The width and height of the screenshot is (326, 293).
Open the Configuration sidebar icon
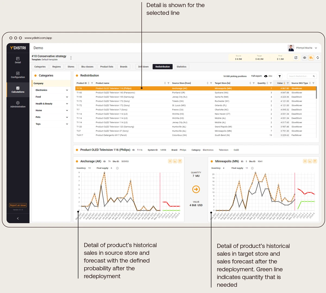click(x=18, y=75)
